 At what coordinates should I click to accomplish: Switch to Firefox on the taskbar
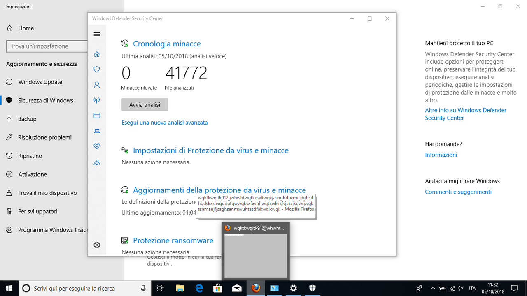click(x=256, y=288)
